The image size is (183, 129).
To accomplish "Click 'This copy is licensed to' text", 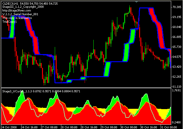I will point(17,18).
